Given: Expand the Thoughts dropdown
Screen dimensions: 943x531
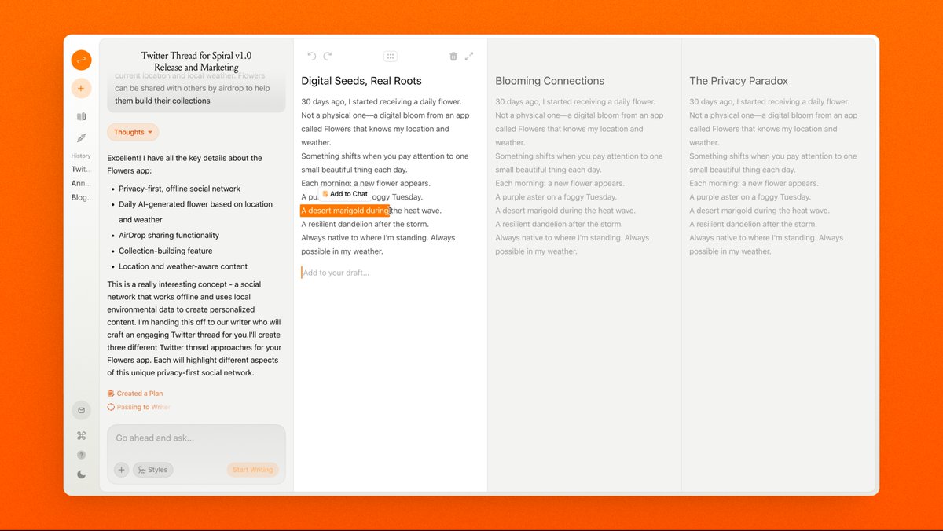Looking at the screenshot, I should pyautogui.click(x=133, y=132).
